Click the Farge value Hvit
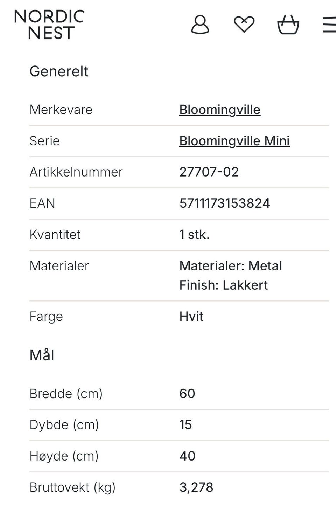The width and height of the screenshot is (336, 505). pos(191,316)
